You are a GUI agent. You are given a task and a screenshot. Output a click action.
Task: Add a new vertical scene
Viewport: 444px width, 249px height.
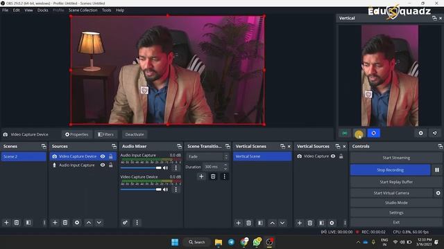[x=239, y=223]
